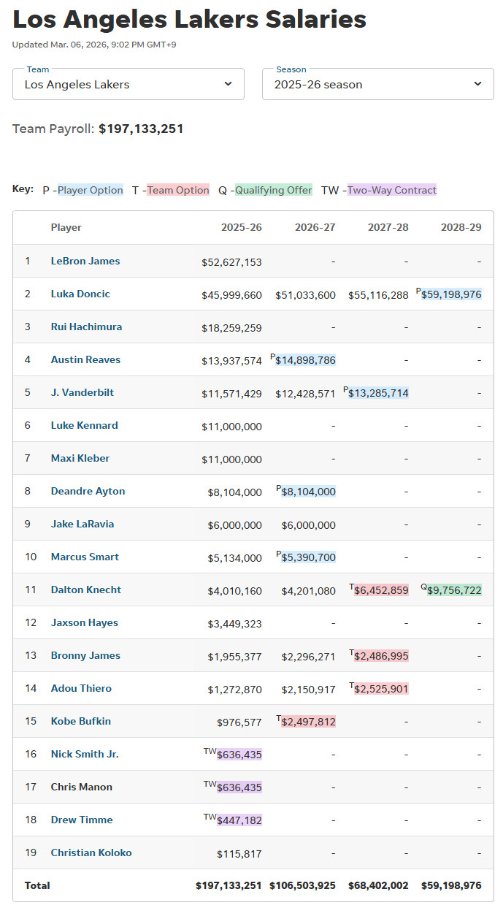Click Austin Reaves name link
The height and width of the screenshot is (908, 503).
click(85, 359)
